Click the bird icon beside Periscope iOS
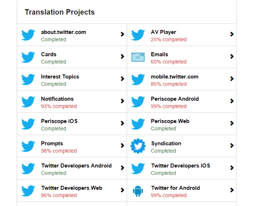The height and width of the screenshot is (206, 254). [x=28, y=124]
